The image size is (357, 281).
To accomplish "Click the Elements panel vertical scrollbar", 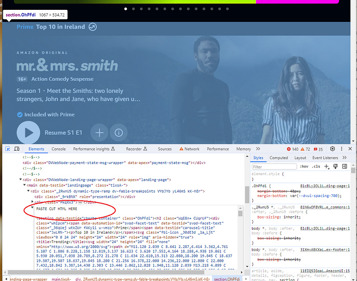I will (x=247, y=195).
